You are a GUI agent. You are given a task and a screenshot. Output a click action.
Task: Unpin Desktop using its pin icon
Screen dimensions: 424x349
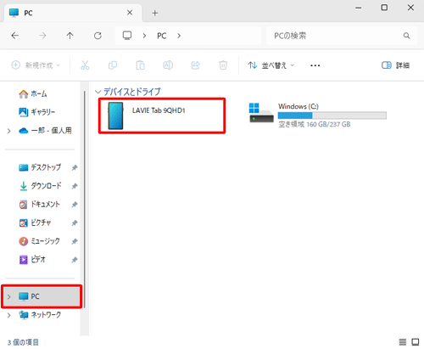coord(75,167)
